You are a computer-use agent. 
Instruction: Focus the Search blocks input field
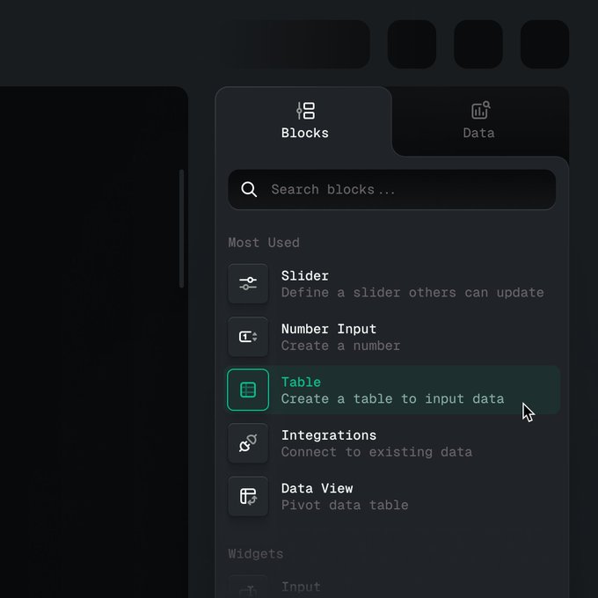coord(391,190)
